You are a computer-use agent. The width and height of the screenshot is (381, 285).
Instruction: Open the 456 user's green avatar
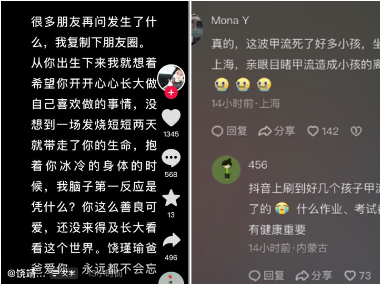click(x=227, y=170)
